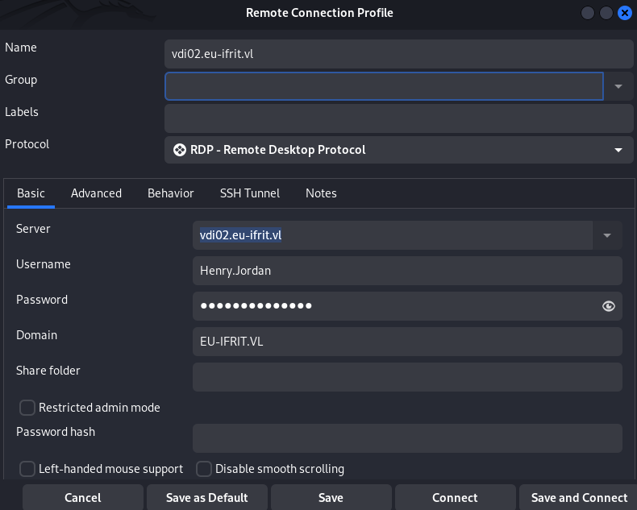Reveal password with the eye icon

[608, 306]
